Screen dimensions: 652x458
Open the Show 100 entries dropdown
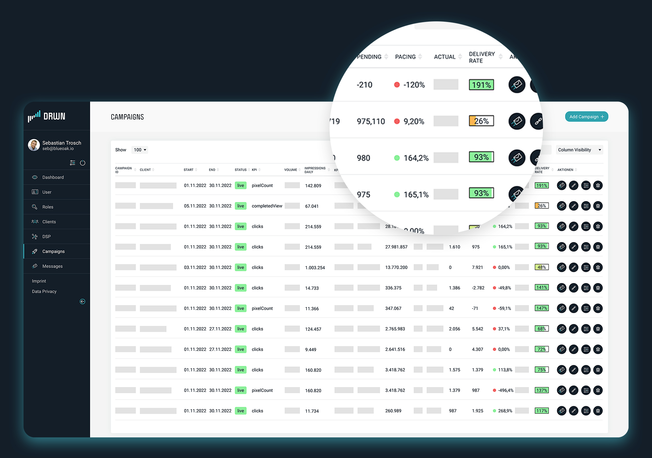coord(140,150)
